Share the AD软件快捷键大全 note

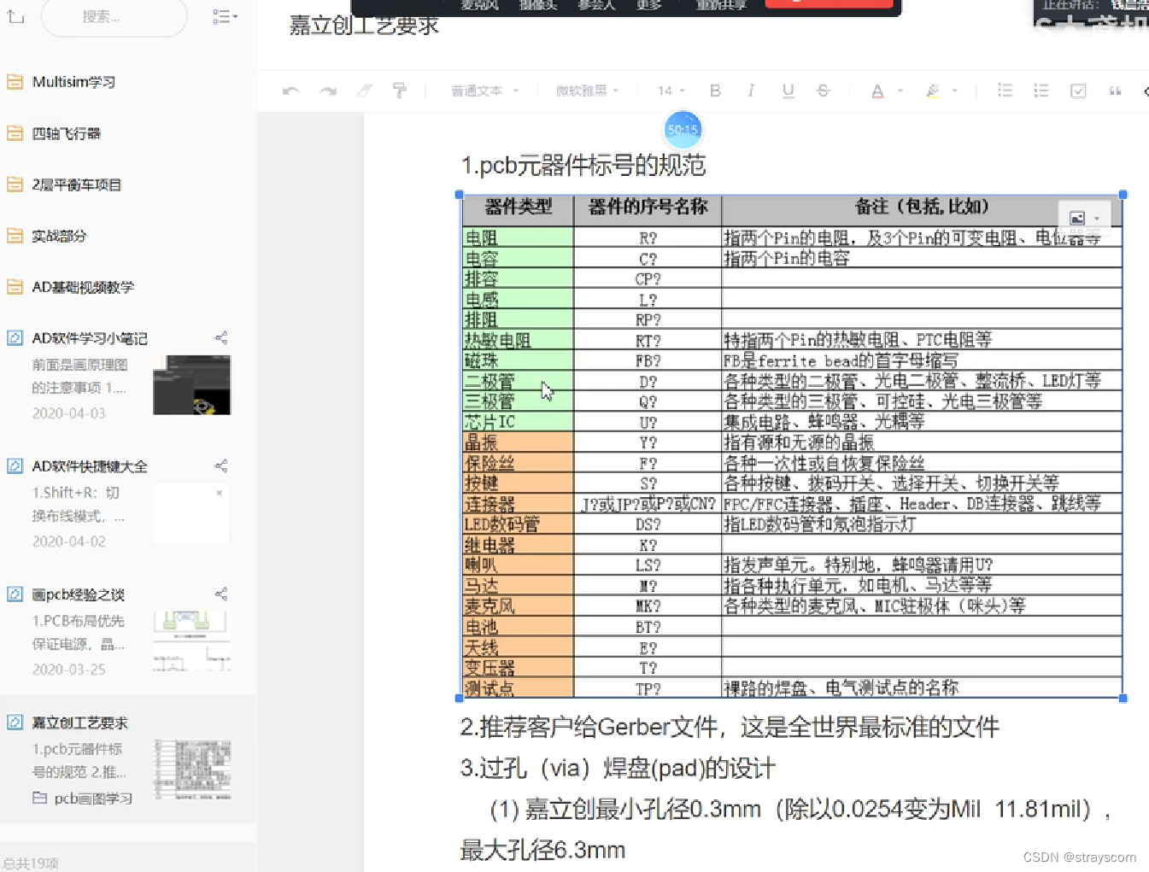click(221, 466)
